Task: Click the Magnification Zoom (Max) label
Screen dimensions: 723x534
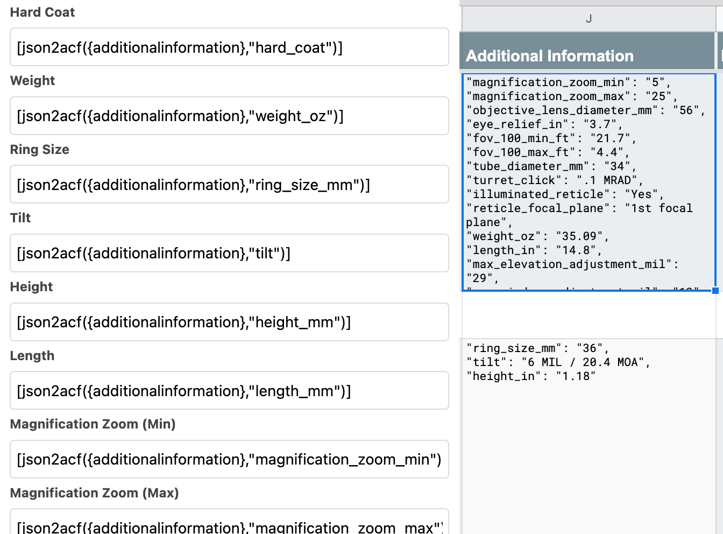Action: [94, 493]
